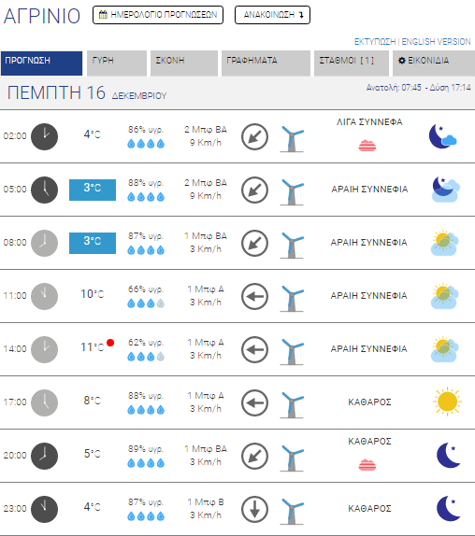Click the ΕΚΤΥΠΩΣΗ print link
Image resolution: width=475 pixels, height=536 pixels.
[375, 42]
